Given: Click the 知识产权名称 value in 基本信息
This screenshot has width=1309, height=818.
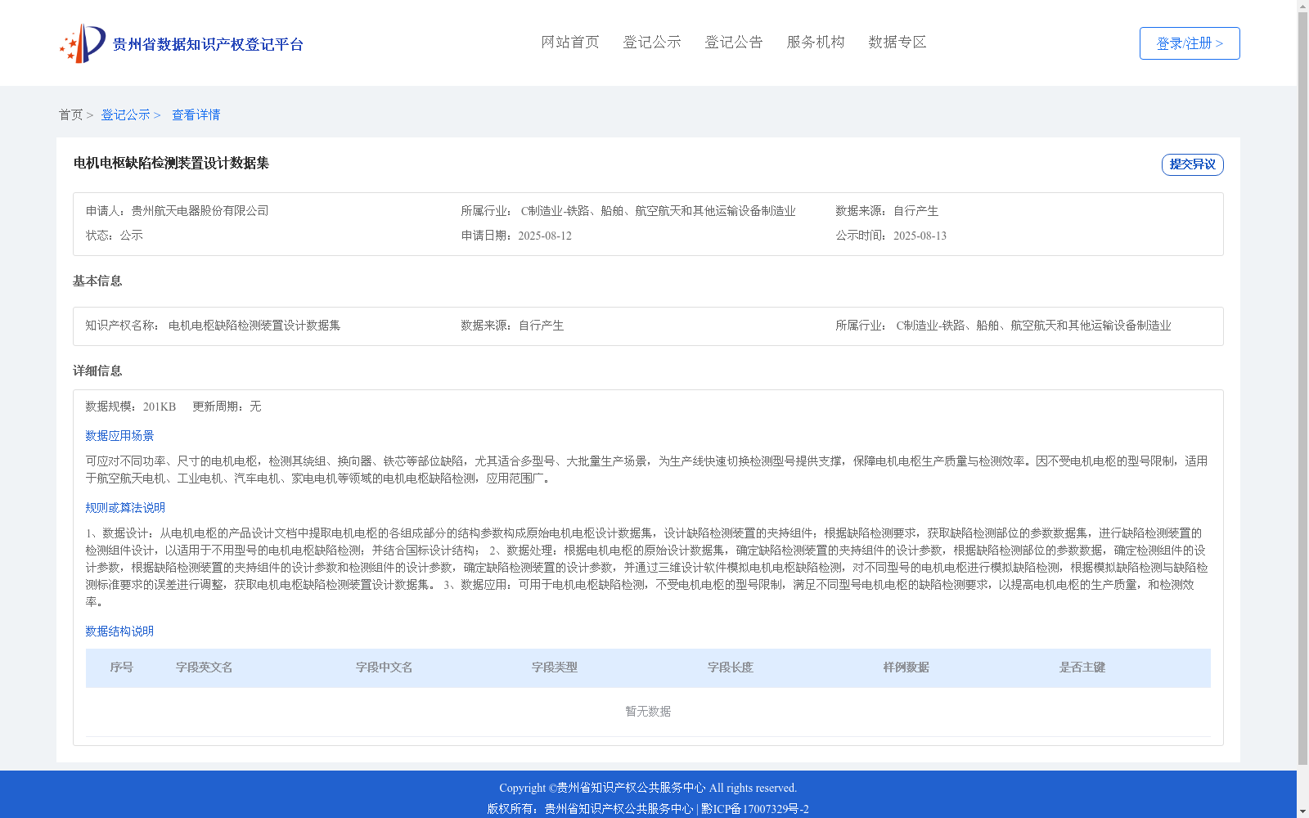Looking at the screenshot, I should pos(254,326).
